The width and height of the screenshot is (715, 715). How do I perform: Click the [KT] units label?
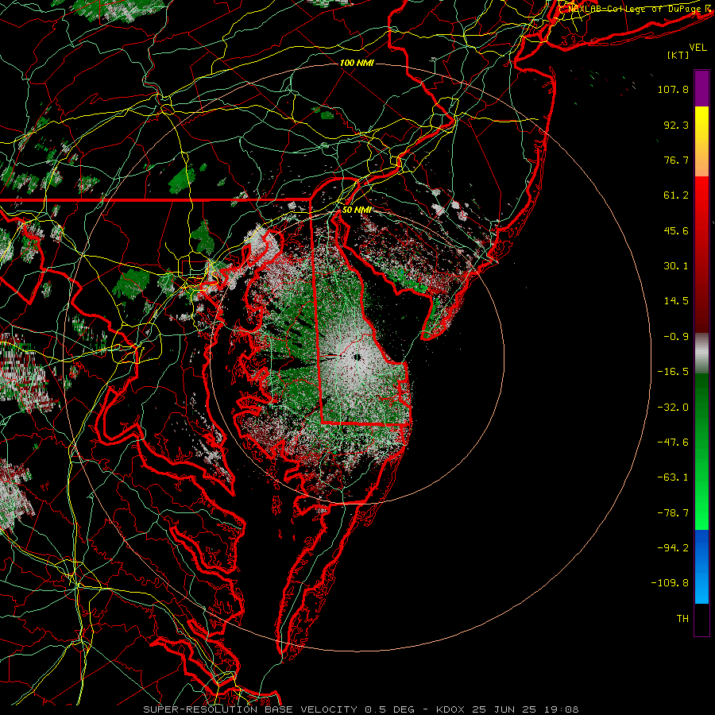click(678, 56)
